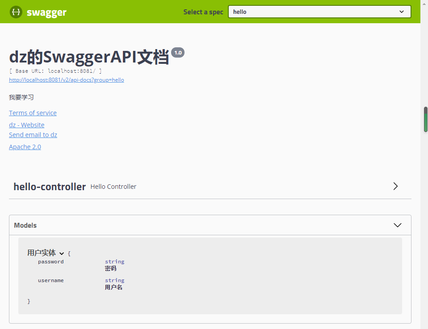Click the swagger brand text
This screenshot has width=428, height=329.
point(46,12)
